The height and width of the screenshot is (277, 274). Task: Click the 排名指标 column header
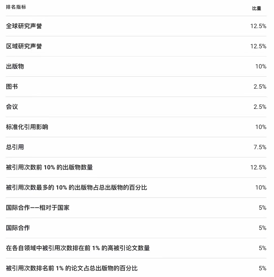(16, 7)
